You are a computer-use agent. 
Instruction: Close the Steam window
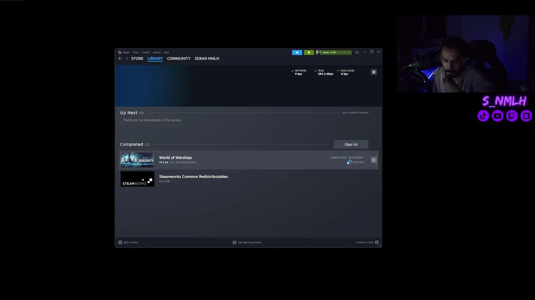(x=378, y=52)
